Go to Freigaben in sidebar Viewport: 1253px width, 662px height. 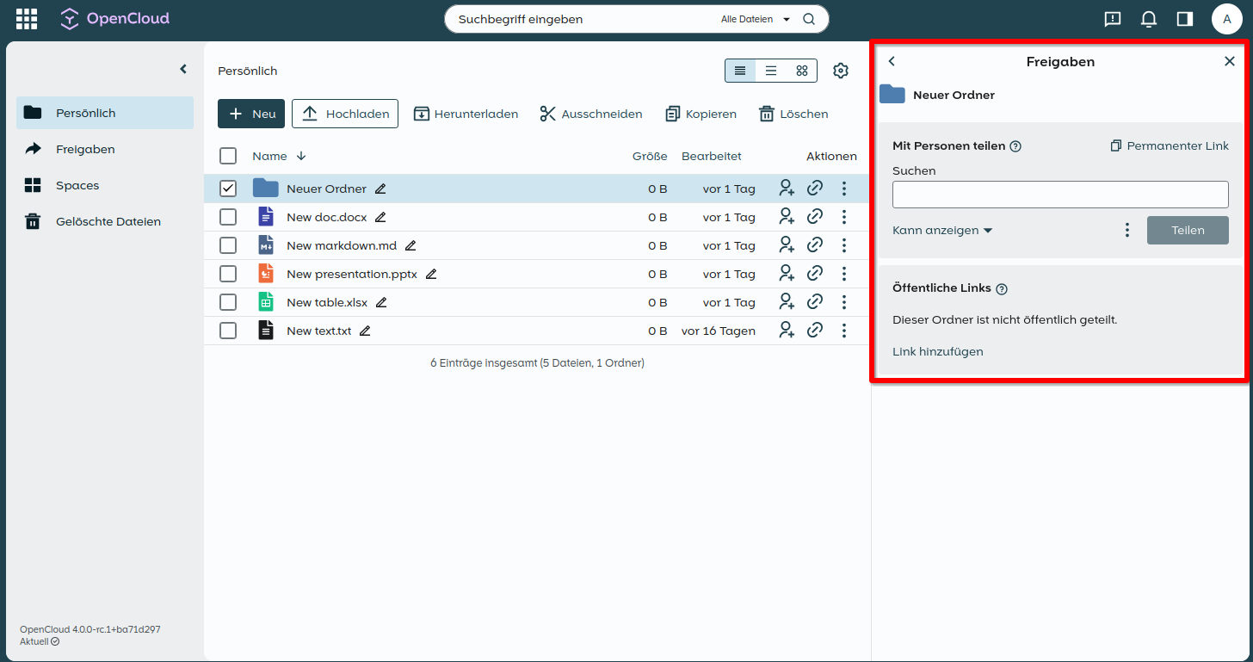pyautogui.click(x=85, y=149)
